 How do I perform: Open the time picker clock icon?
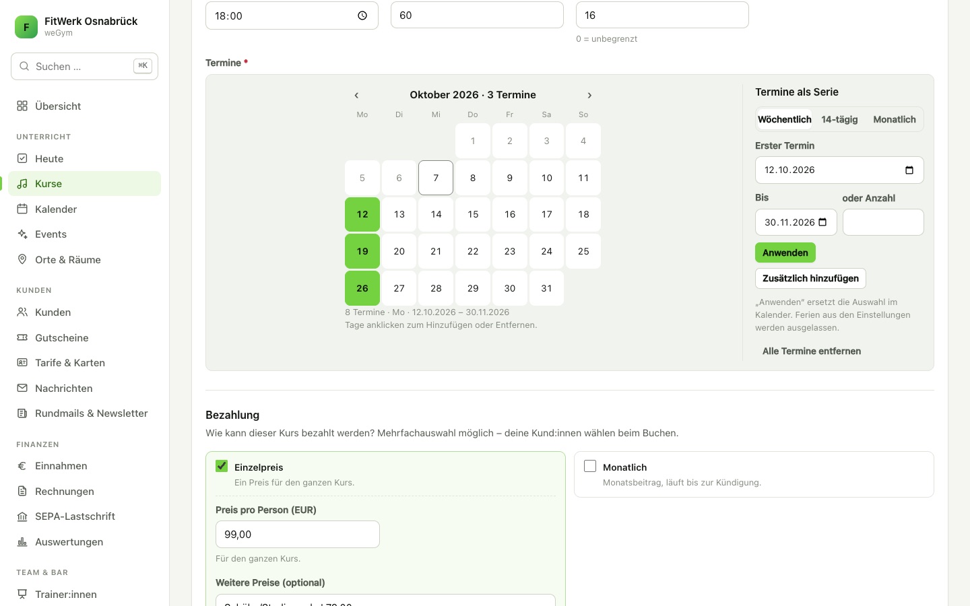[x=362, y=15]
